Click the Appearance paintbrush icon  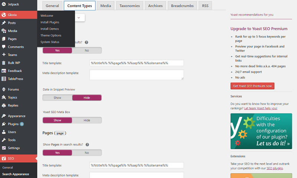coord(4,116)
